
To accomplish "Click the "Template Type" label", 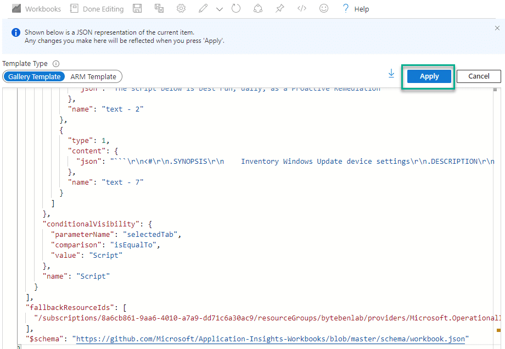I will 25,64.
